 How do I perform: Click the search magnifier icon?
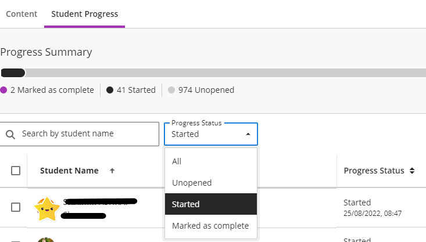(10, 134)
